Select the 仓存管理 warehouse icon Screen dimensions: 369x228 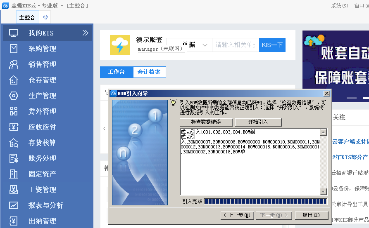[14, 80]
